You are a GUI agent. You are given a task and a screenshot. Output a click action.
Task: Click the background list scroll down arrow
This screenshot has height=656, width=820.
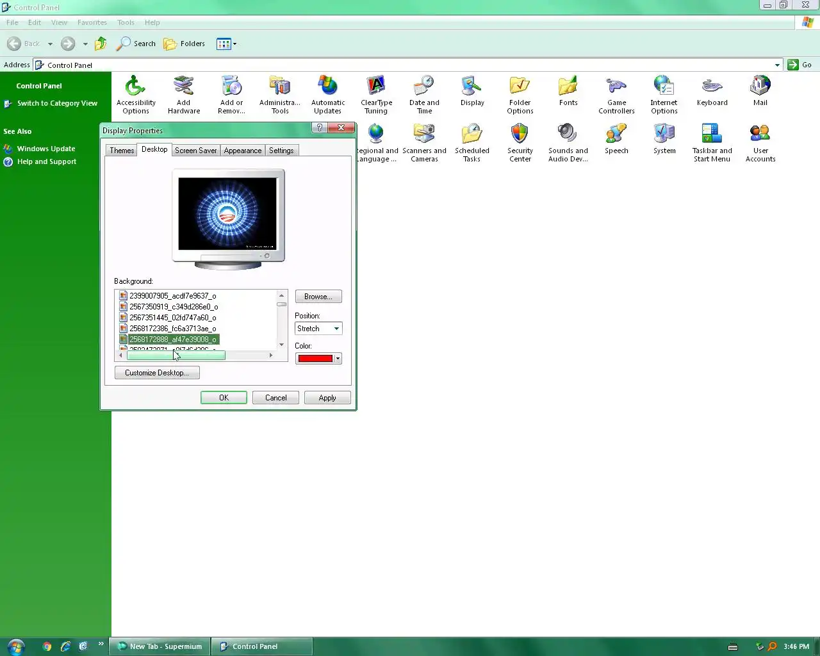click(x=281, y=345)
